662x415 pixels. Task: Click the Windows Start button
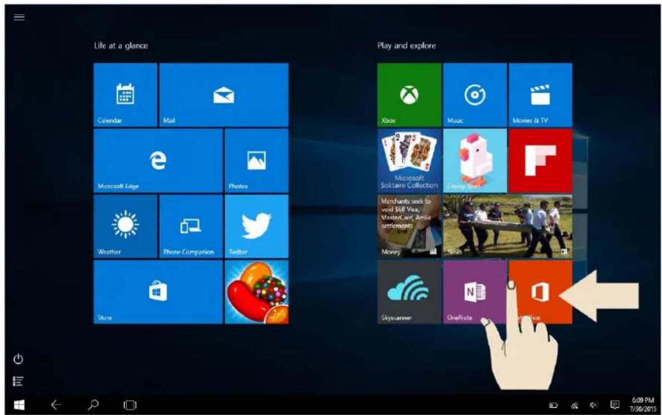pyautogui.click(x=19, y=406)
